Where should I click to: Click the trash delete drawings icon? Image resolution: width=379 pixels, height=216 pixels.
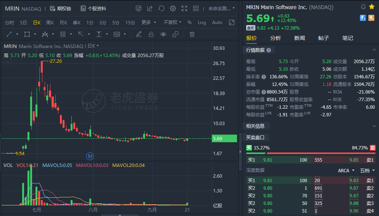pyautogui.click(x=192, y=35)
